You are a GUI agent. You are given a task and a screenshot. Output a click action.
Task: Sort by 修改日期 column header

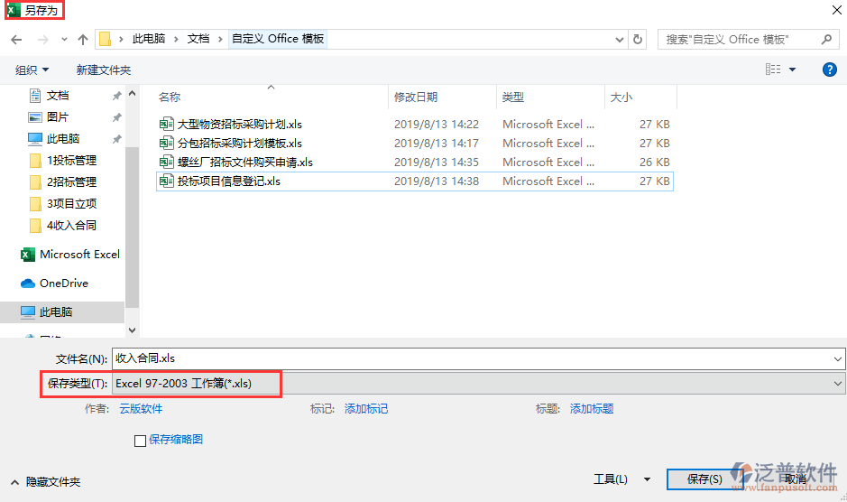pyautogui.click(x=416, y=97)
